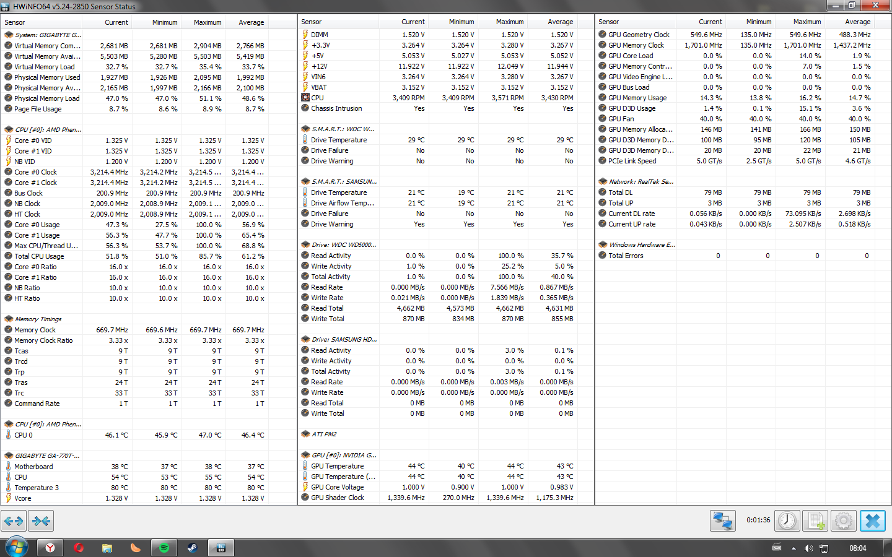Viewport: 892px width, 557px height.
Task: Select the Page File Usage row
Action: coord(149,109)
